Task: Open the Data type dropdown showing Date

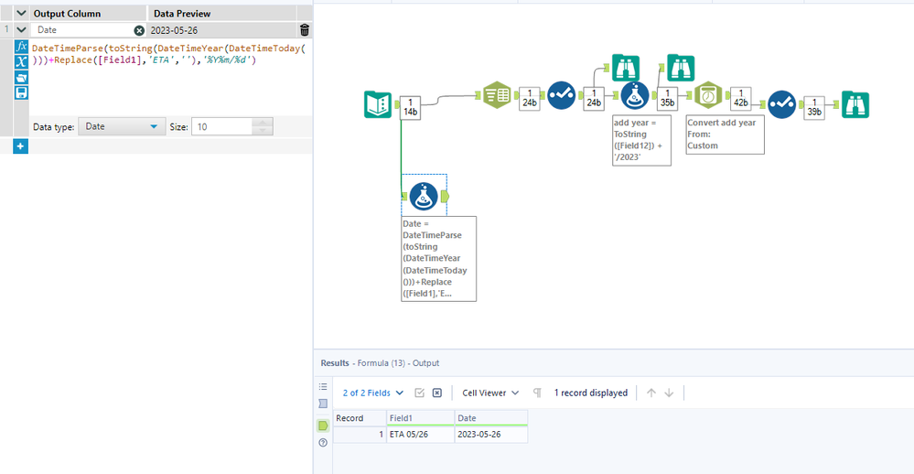Action: pos(121,126)
